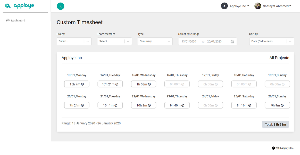Click the Custom Timesheet page title

click(80, 22)
